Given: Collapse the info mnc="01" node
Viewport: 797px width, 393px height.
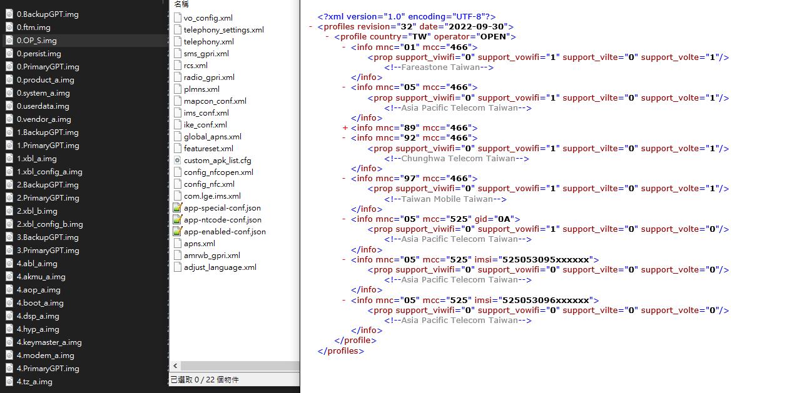Looking at the screenshot, I should click(345, 47).
